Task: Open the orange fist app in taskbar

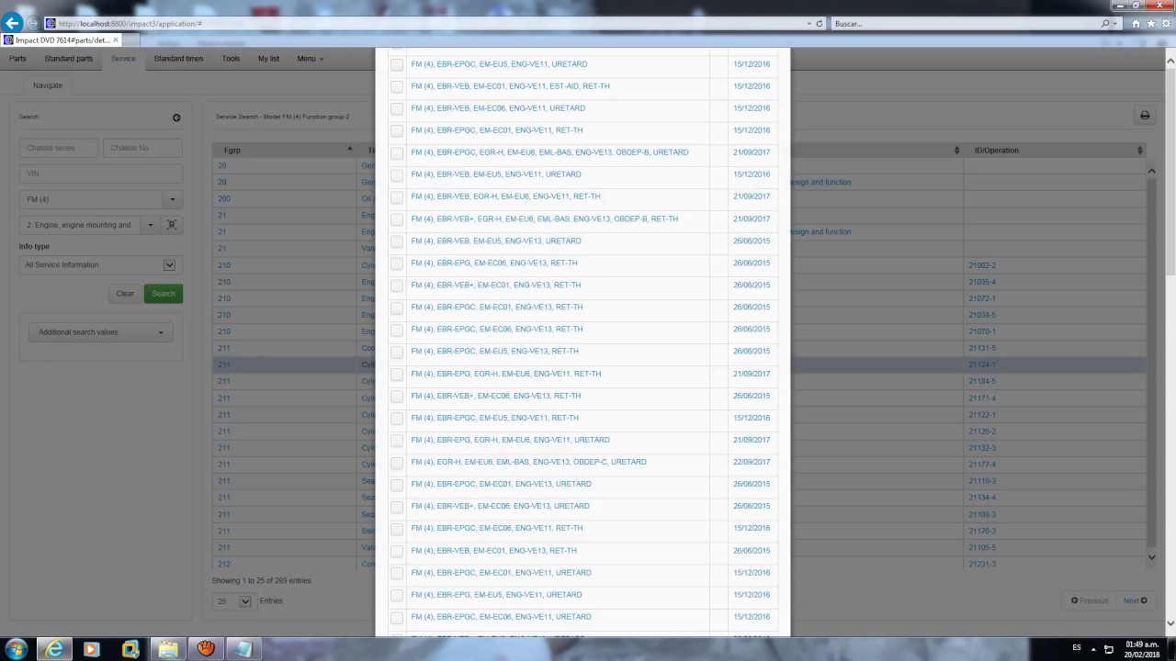Action: click(x=206, y=649)
